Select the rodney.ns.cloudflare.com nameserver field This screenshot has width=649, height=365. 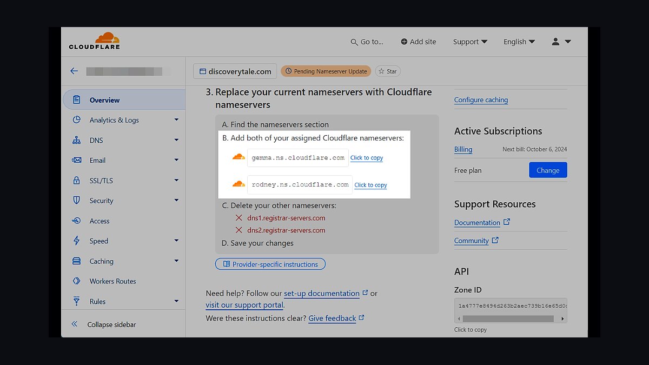point(300,184)
